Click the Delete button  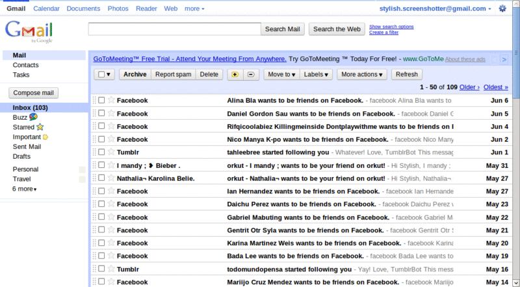[x=209, y=74]
